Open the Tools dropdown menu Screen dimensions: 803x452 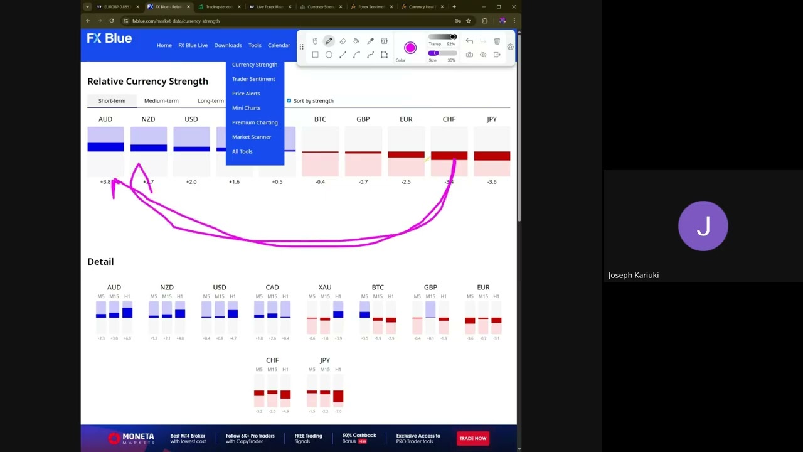[255, 45]
